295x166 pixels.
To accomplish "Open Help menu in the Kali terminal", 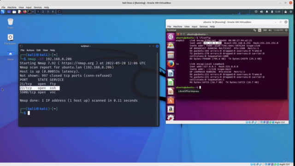I will coord(53,50).
